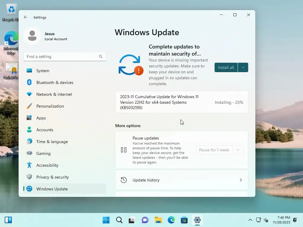Open the Widgets panel on taskbar
The image size is (303, 227).
[x=8, y=220]
